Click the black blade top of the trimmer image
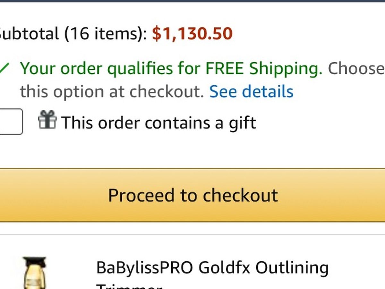The width and height of the screenshot is (385, 289). click(x=35, y=262)
